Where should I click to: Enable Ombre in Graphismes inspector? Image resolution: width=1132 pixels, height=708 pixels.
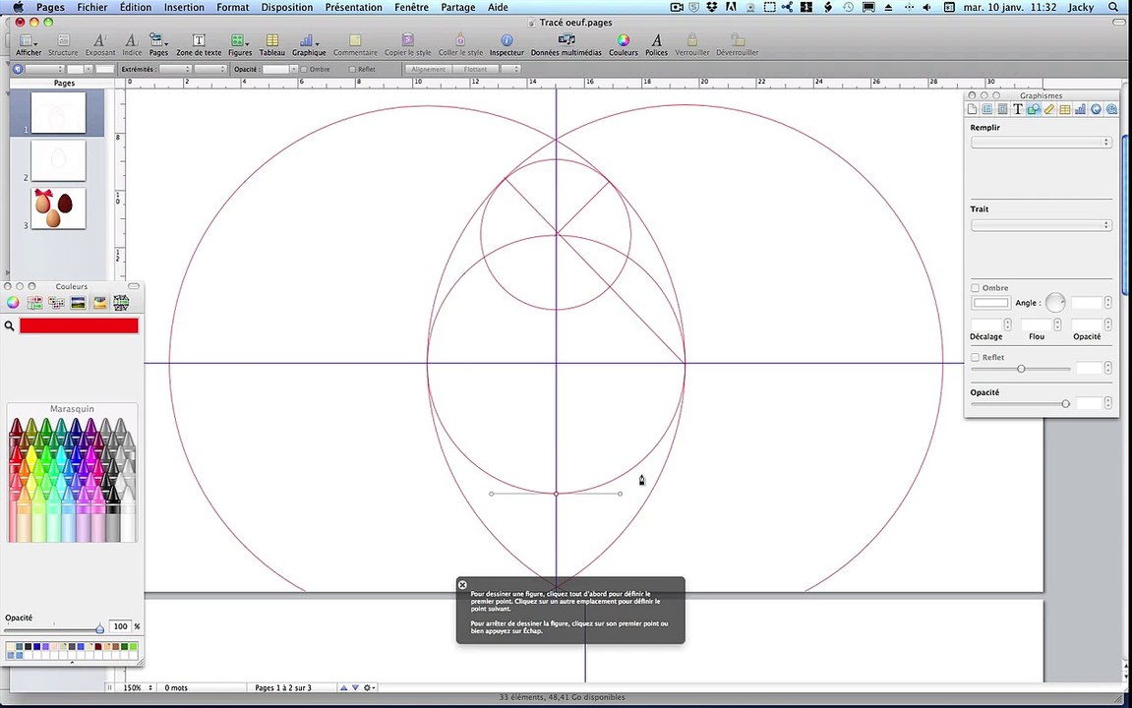[x=976, y=288]
